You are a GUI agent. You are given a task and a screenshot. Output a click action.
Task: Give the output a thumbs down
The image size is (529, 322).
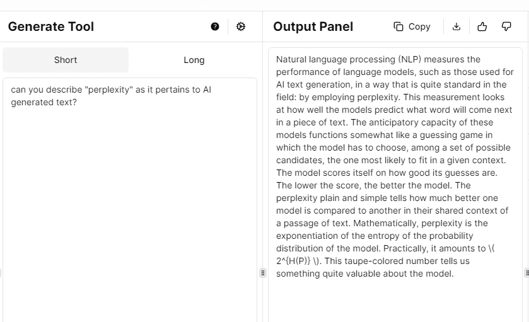(x=506, y=26)
